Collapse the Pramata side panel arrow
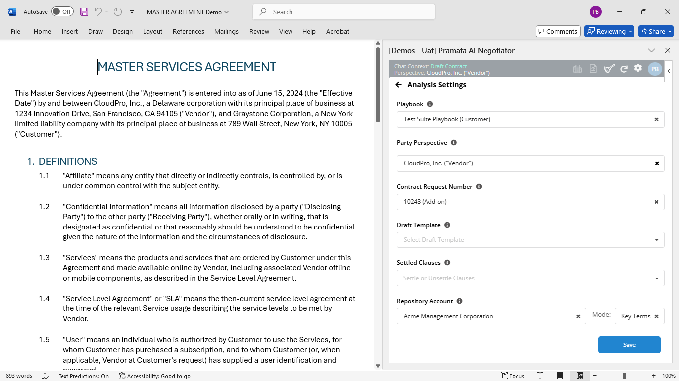This screenshot has height=381, width=679. 669,71
